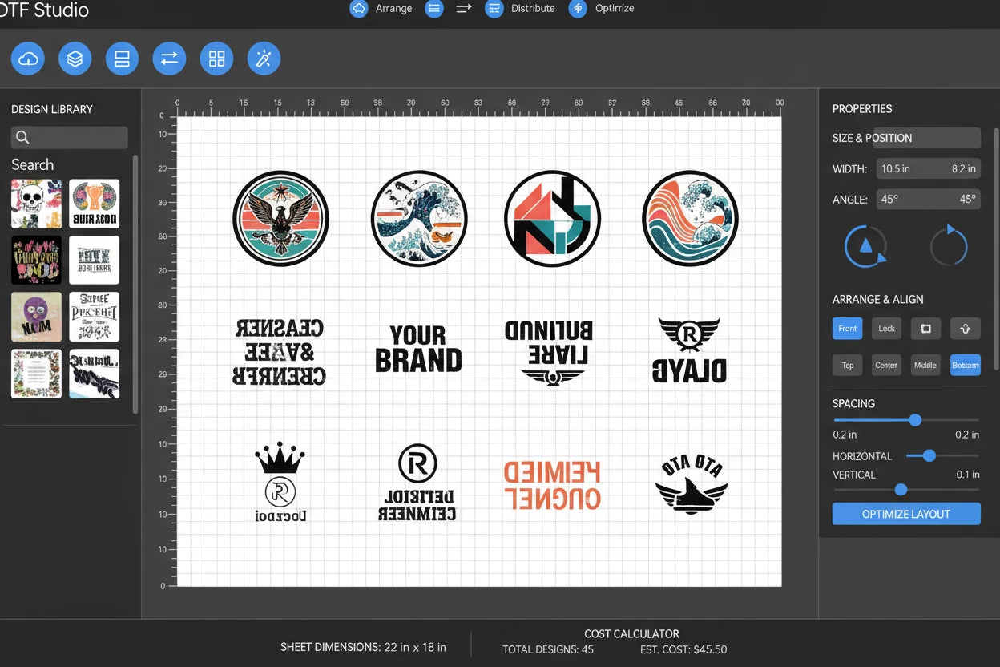Click the Distribute icon in the top bar
This screenshot has height=667, width=1000.
[x=493, y=9]
